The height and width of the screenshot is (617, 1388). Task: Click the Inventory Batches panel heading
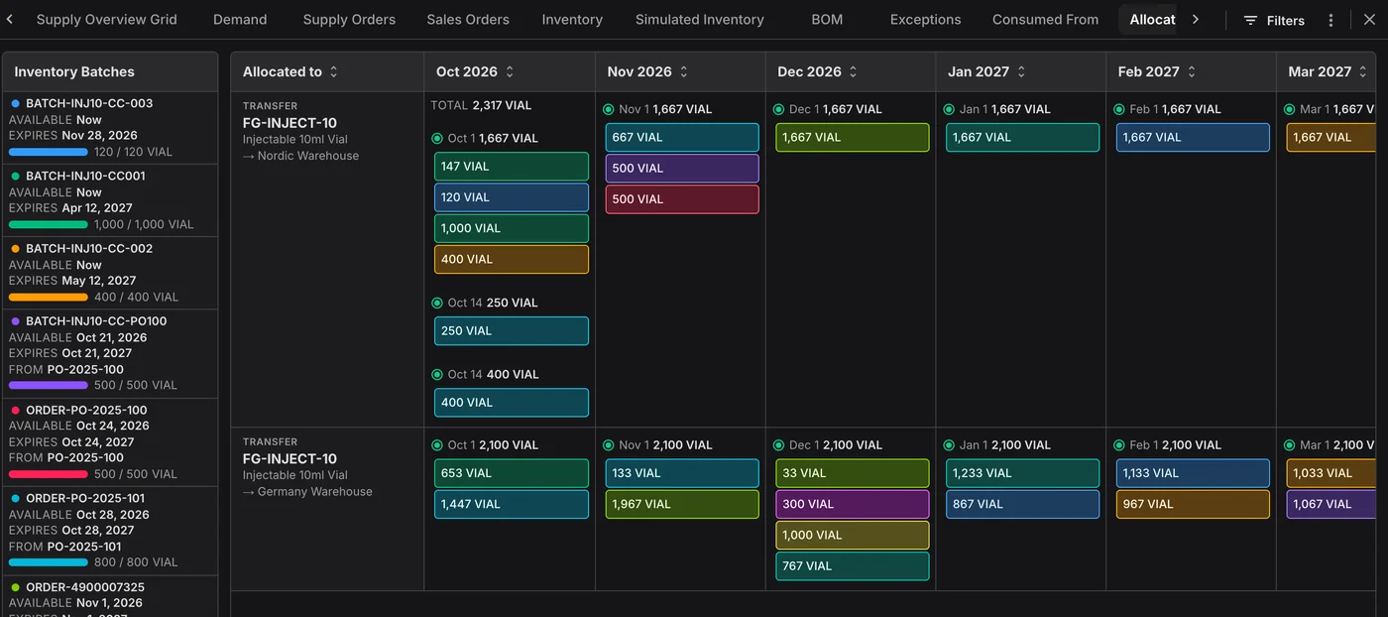point(74,72)
